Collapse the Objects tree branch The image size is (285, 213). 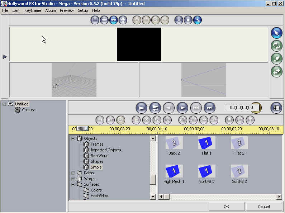[x=73, y=139]
